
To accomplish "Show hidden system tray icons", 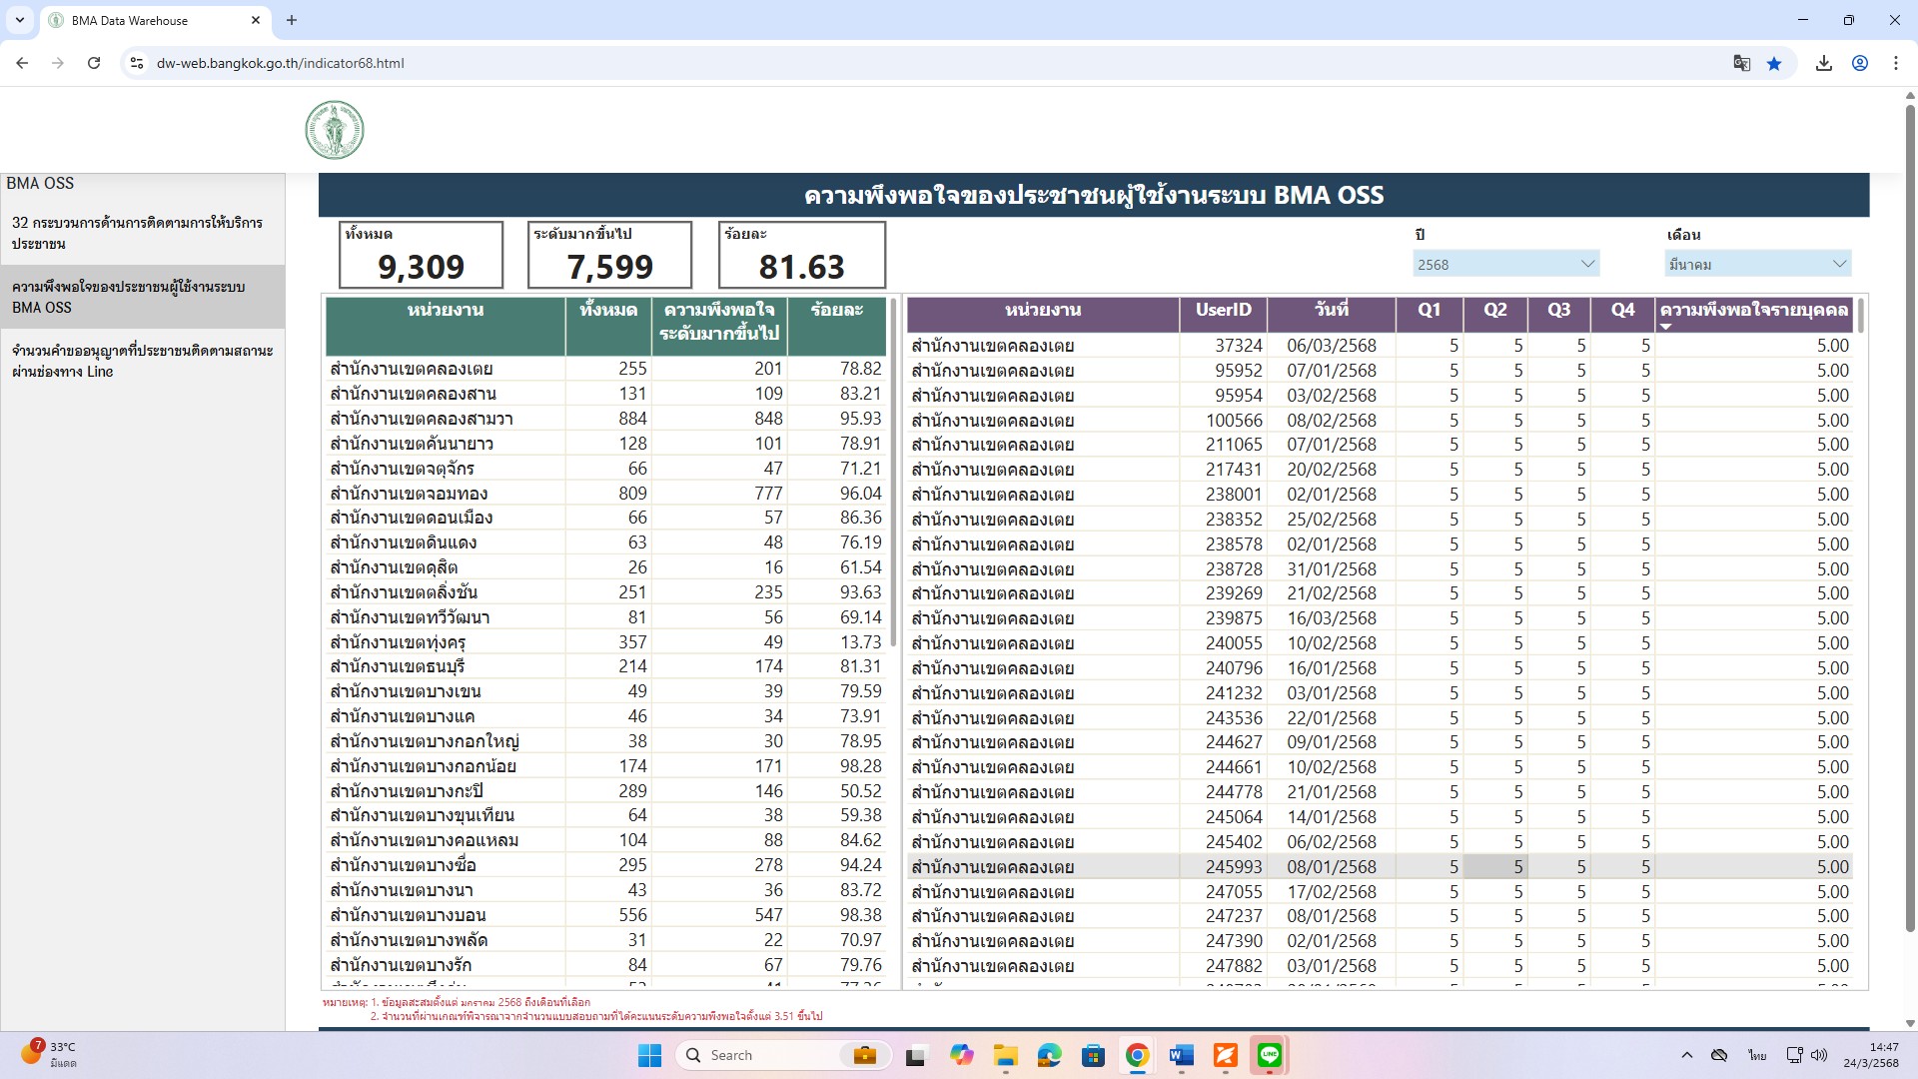I will pyautogui.click(x=1687, y=1055).
